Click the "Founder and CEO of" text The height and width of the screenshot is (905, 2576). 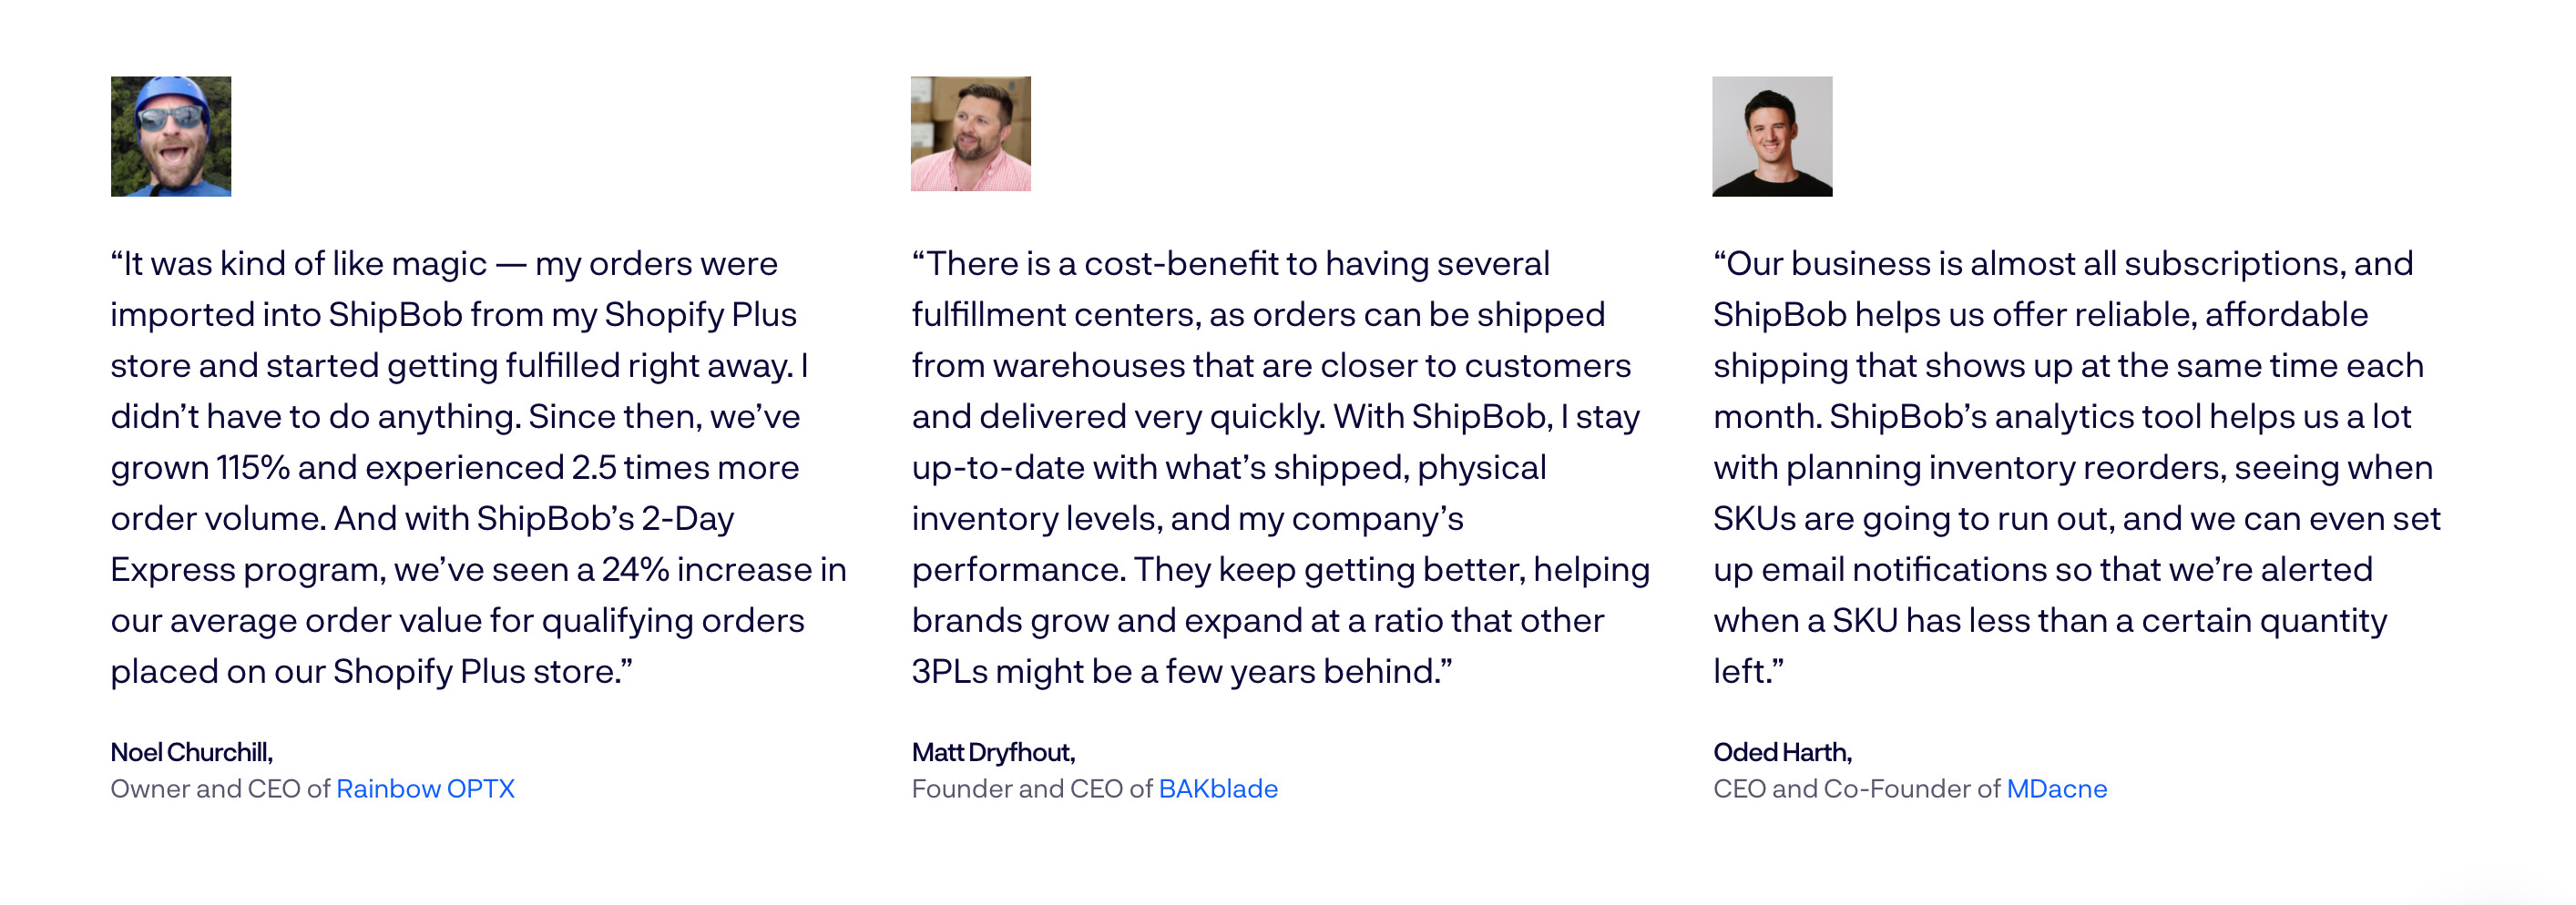(1032, 789)
